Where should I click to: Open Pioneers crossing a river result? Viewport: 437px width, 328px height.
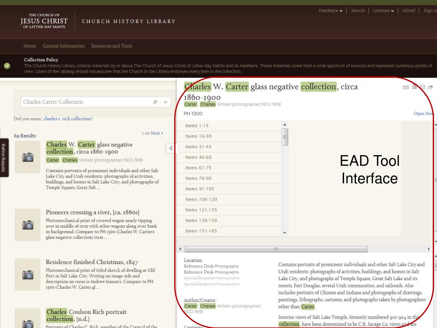click(x=93, y=212)
